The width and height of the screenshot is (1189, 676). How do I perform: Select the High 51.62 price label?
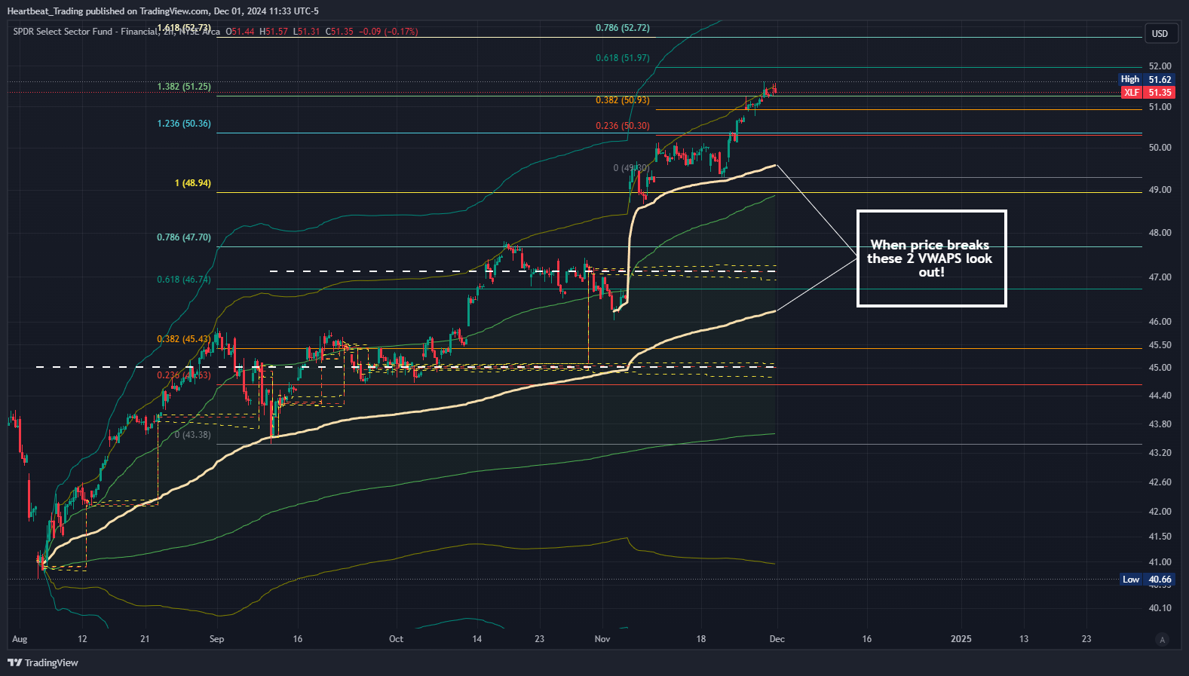(x=1146, y=79)
